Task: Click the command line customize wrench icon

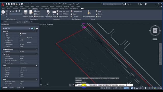Action: (73, 85)
